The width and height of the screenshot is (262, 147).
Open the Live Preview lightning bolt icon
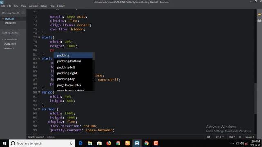pos(259,15)
